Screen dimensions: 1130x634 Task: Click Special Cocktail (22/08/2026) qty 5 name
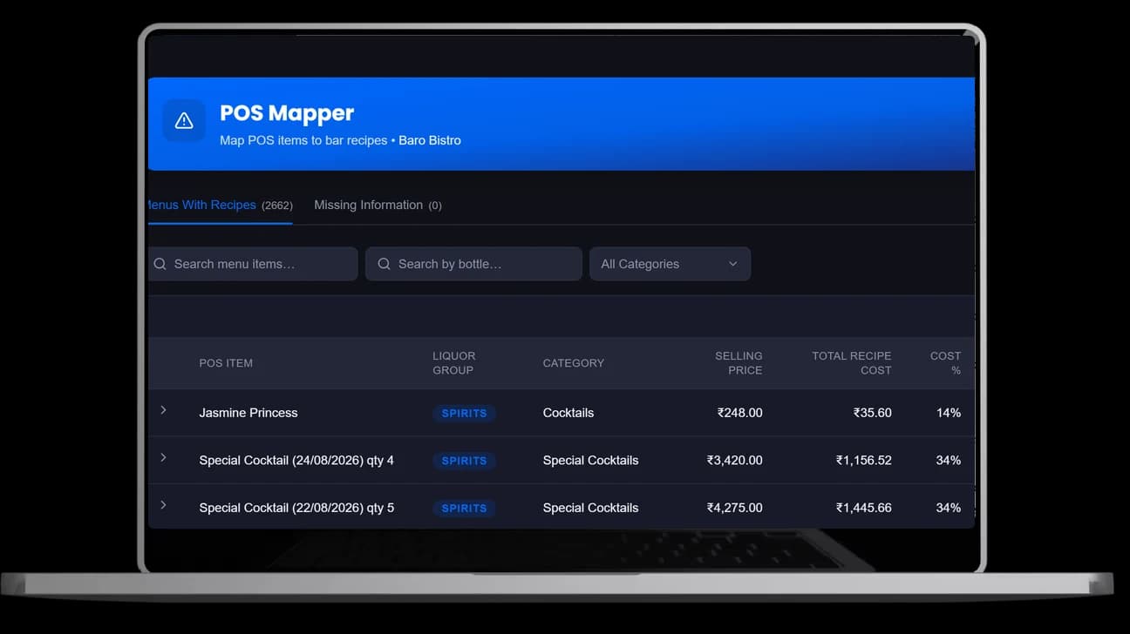tap(296, 508)
